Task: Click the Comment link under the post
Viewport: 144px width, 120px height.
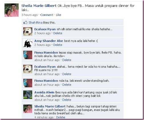Action: click(x=47, y=15)
